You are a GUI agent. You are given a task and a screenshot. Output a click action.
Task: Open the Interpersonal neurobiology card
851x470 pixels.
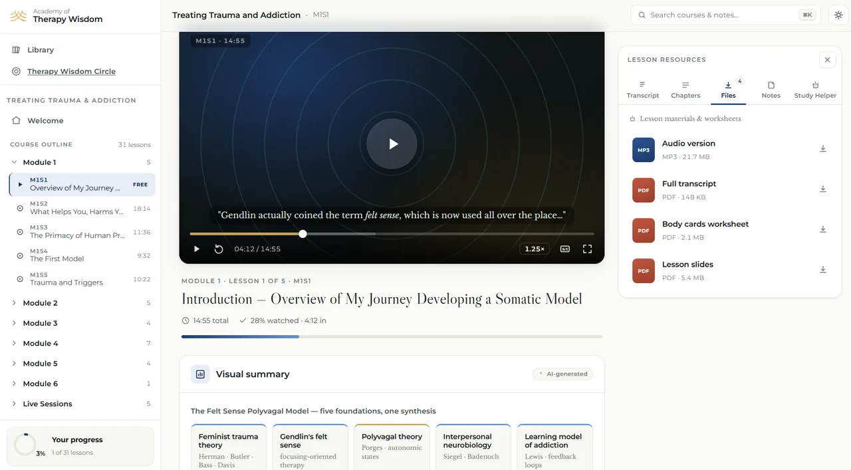473,447
